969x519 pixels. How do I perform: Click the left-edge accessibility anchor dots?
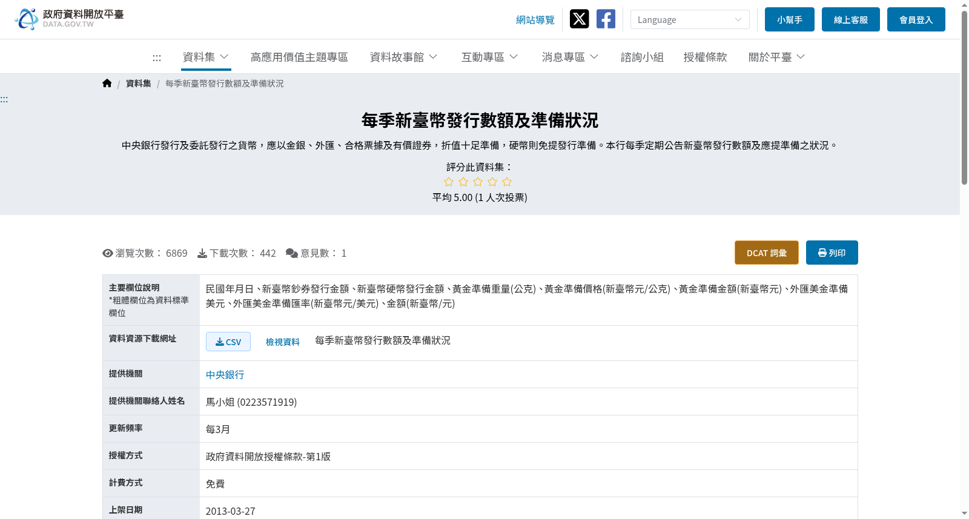pos(4,99)
